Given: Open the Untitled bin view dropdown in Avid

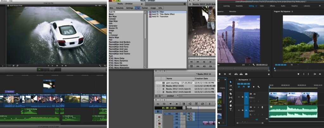Looking at the screenshot, I should point(171,96).
